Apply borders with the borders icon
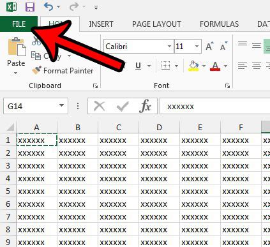 165,66
